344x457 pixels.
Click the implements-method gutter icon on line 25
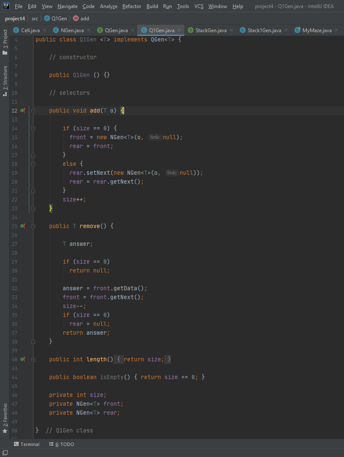tap(23, 226)
